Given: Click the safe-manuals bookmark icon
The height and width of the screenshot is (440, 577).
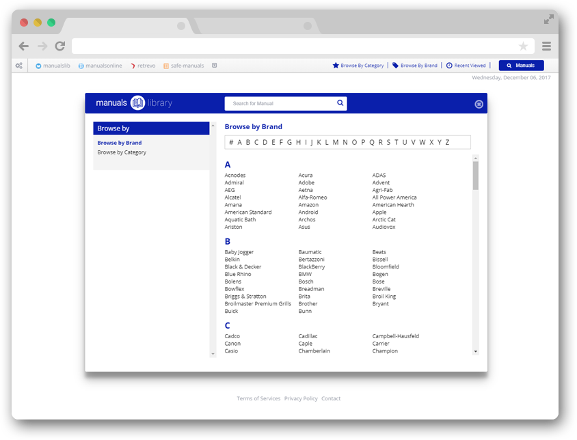Looking at the screenshot, I should click(166, 66).
